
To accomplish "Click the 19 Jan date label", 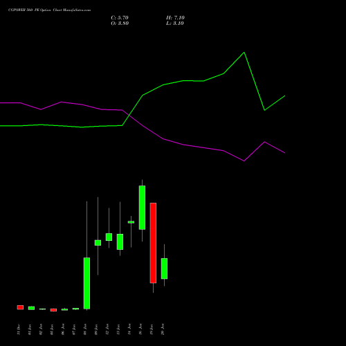I will (x=152, y=329).
